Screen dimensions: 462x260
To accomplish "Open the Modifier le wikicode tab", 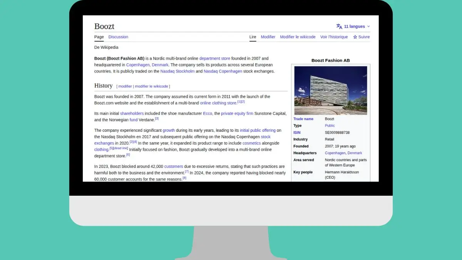I will 298,37.
